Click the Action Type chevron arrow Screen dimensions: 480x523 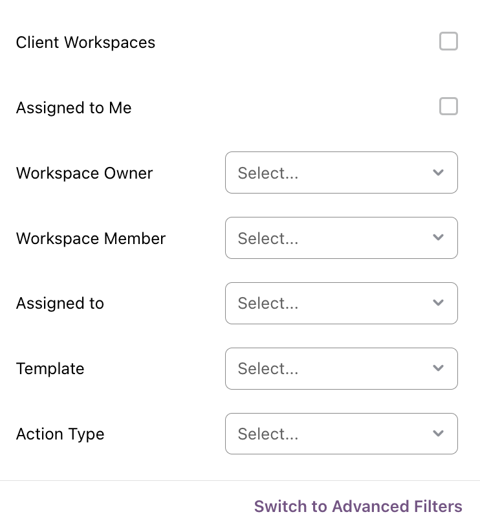(438, 433)
